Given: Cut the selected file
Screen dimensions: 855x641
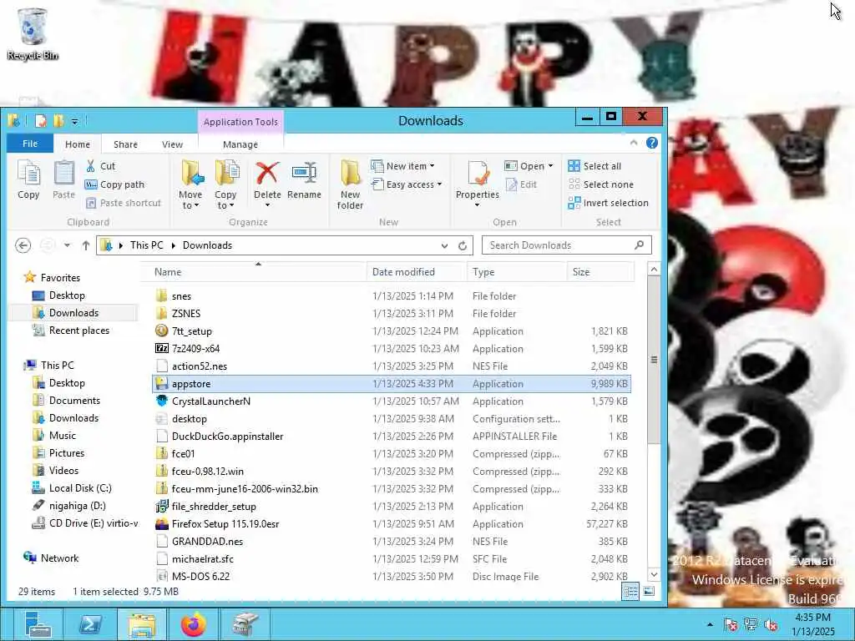Looking at the screenshot, I should (101, 166).
